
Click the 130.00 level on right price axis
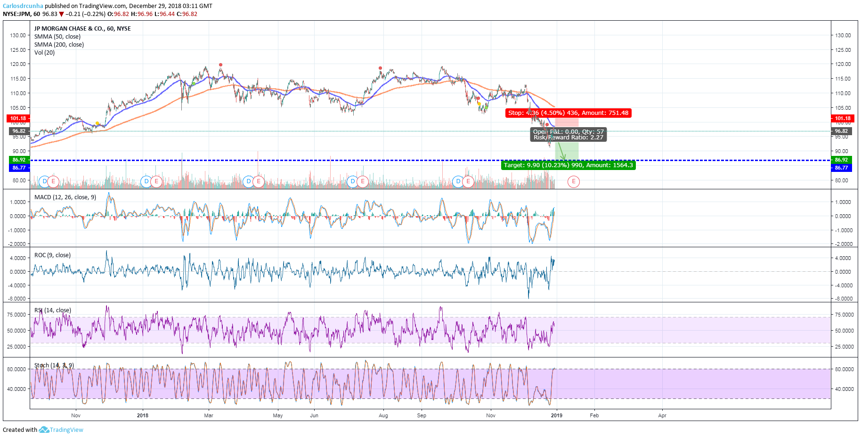[x=843, y=35]
